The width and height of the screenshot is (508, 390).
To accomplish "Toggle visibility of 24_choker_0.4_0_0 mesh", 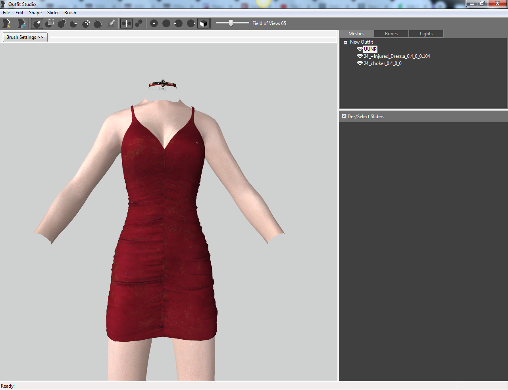I will coord(360,63).
